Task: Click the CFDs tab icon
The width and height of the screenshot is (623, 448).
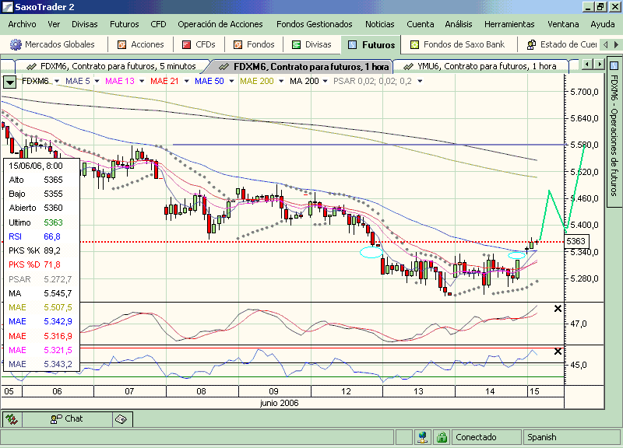Action: coord(186,45)
